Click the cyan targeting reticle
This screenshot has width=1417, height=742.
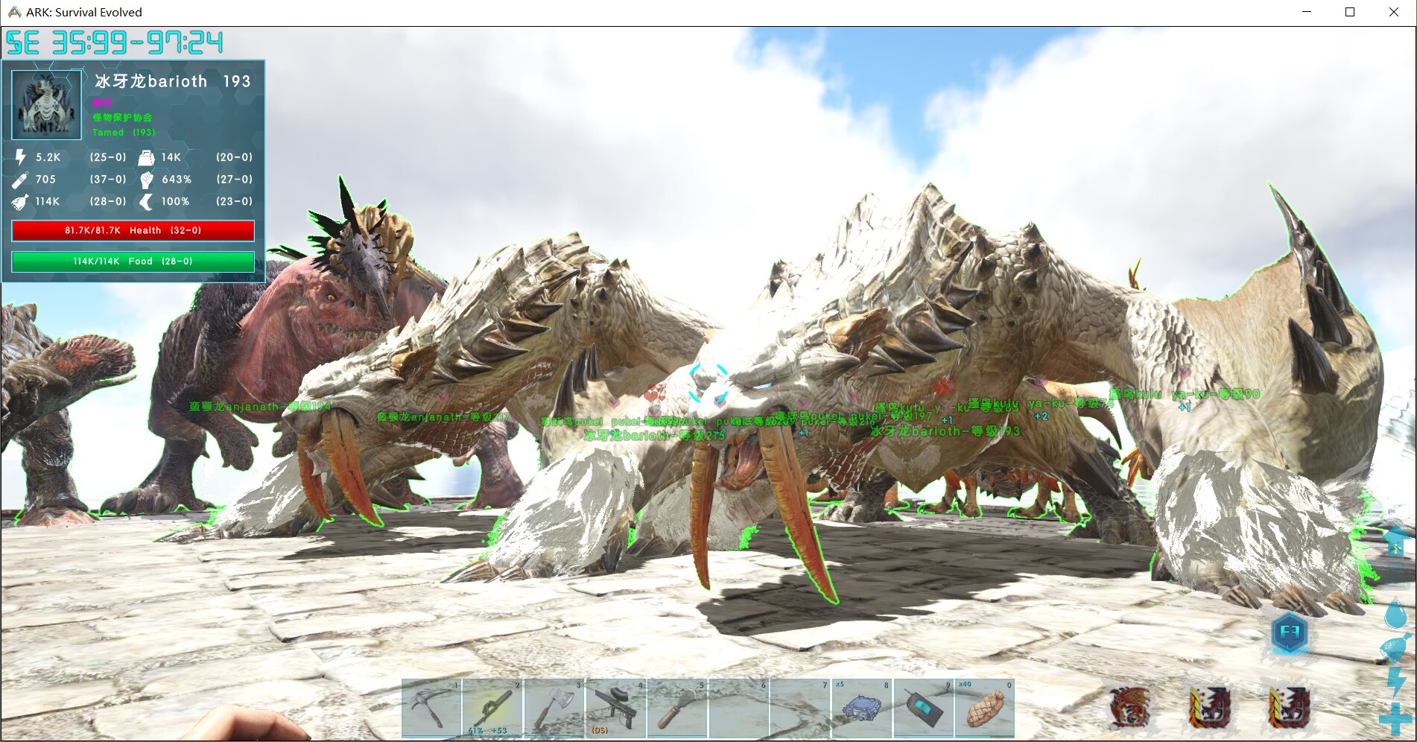[708, 384]
